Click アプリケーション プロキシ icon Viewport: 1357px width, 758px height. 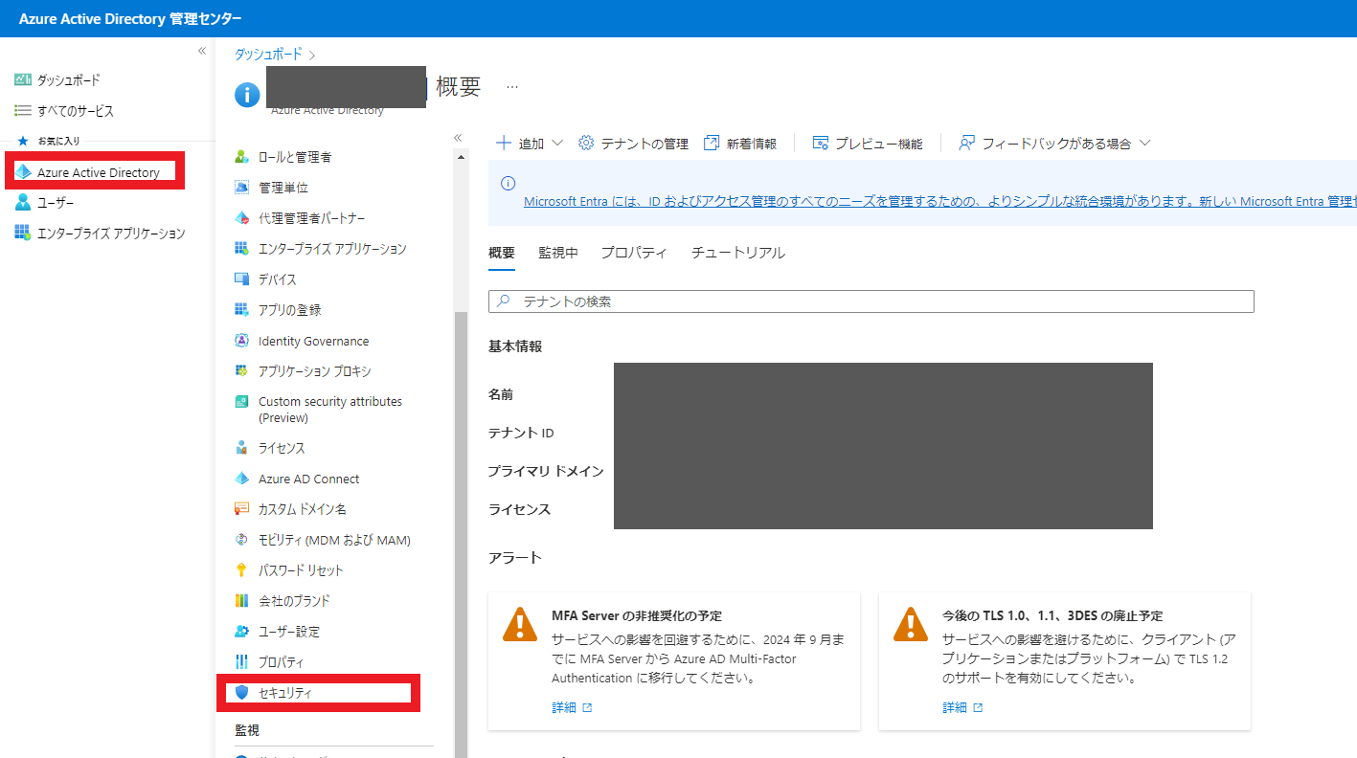pos(241,371)
